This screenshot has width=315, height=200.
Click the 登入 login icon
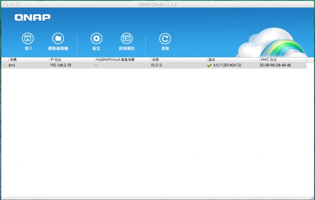[28, 38]
